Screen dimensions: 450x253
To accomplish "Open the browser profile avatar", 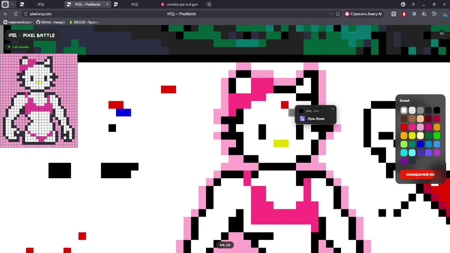I will coord(403,4).
